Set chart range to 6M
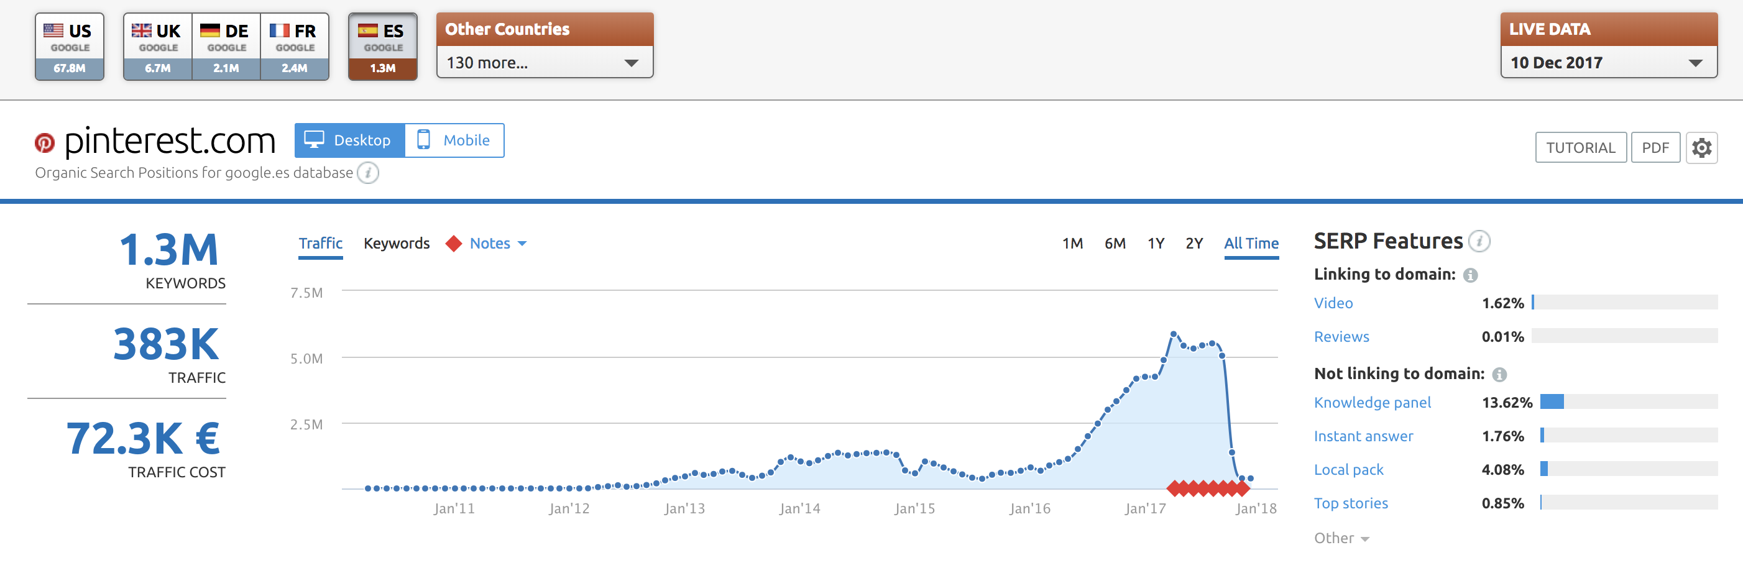The image size is (1743, 568). click(x=1115, y=244)
